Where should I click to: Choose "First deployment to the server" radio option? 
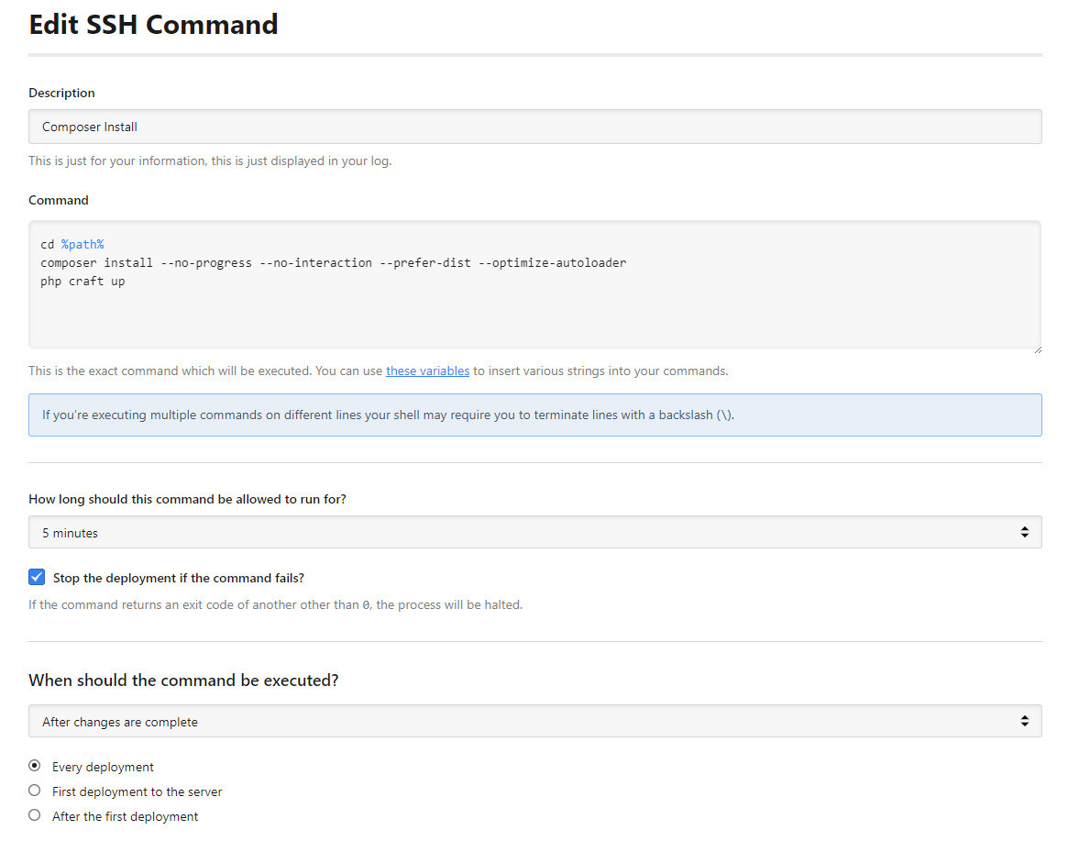35,791
